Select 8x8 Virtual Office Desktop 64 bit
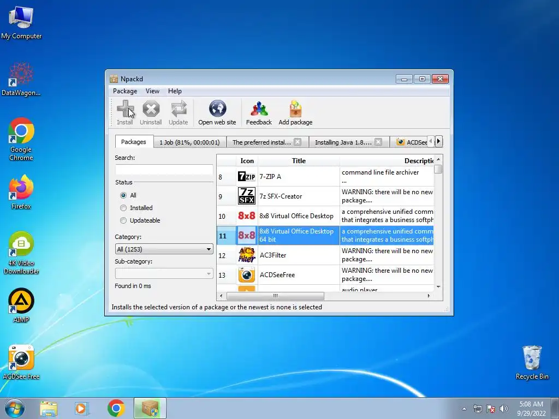 [x=299, y=235]
